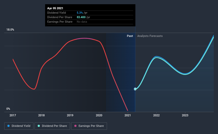The image size is (218, 134).
Task: Click the 2018 x-axis label
Action: [x=41, y=115]
